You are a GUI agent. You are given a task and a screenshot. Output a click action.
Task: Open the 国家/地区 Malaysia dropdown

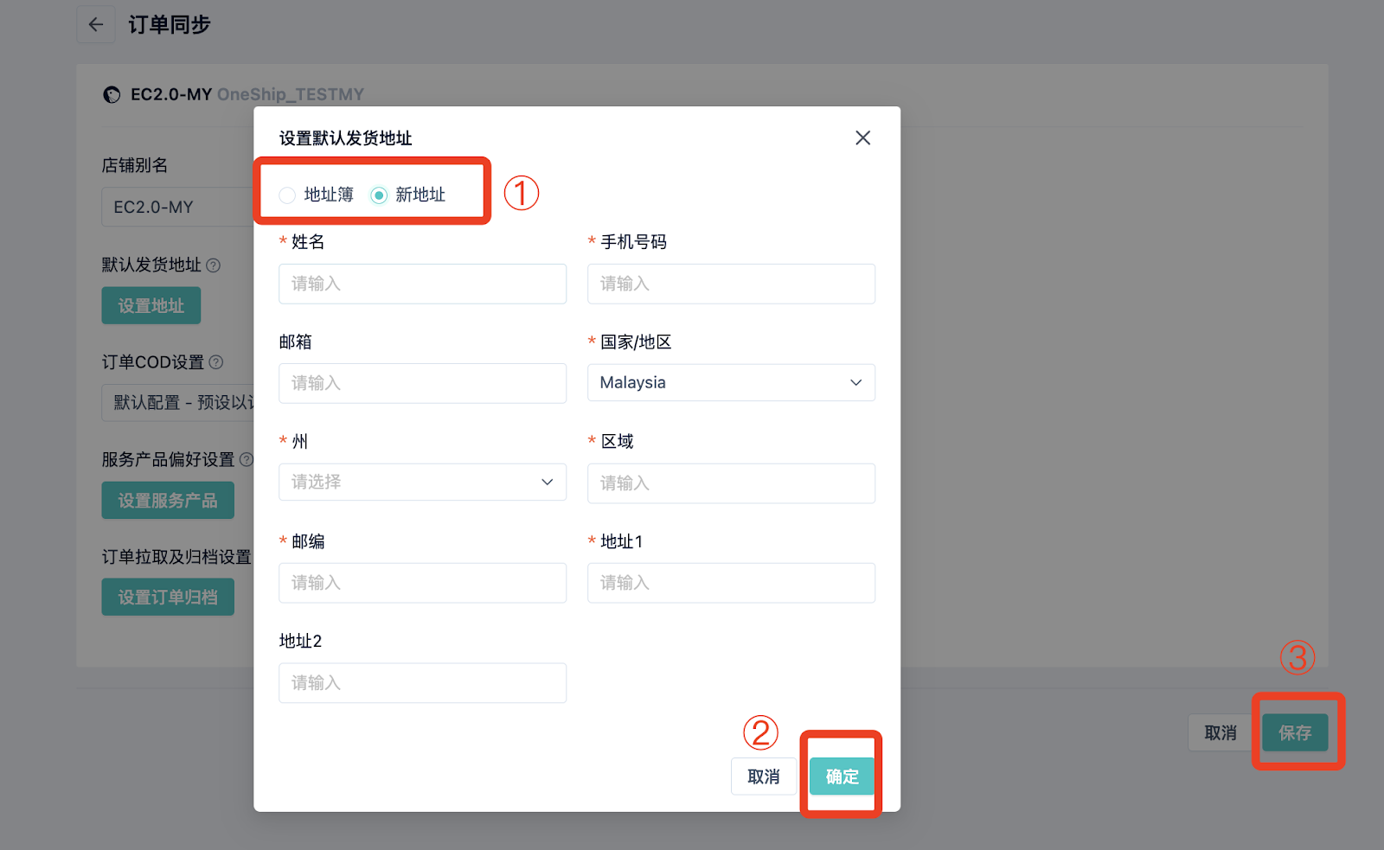pyautogui.click(x=731, y=383)
